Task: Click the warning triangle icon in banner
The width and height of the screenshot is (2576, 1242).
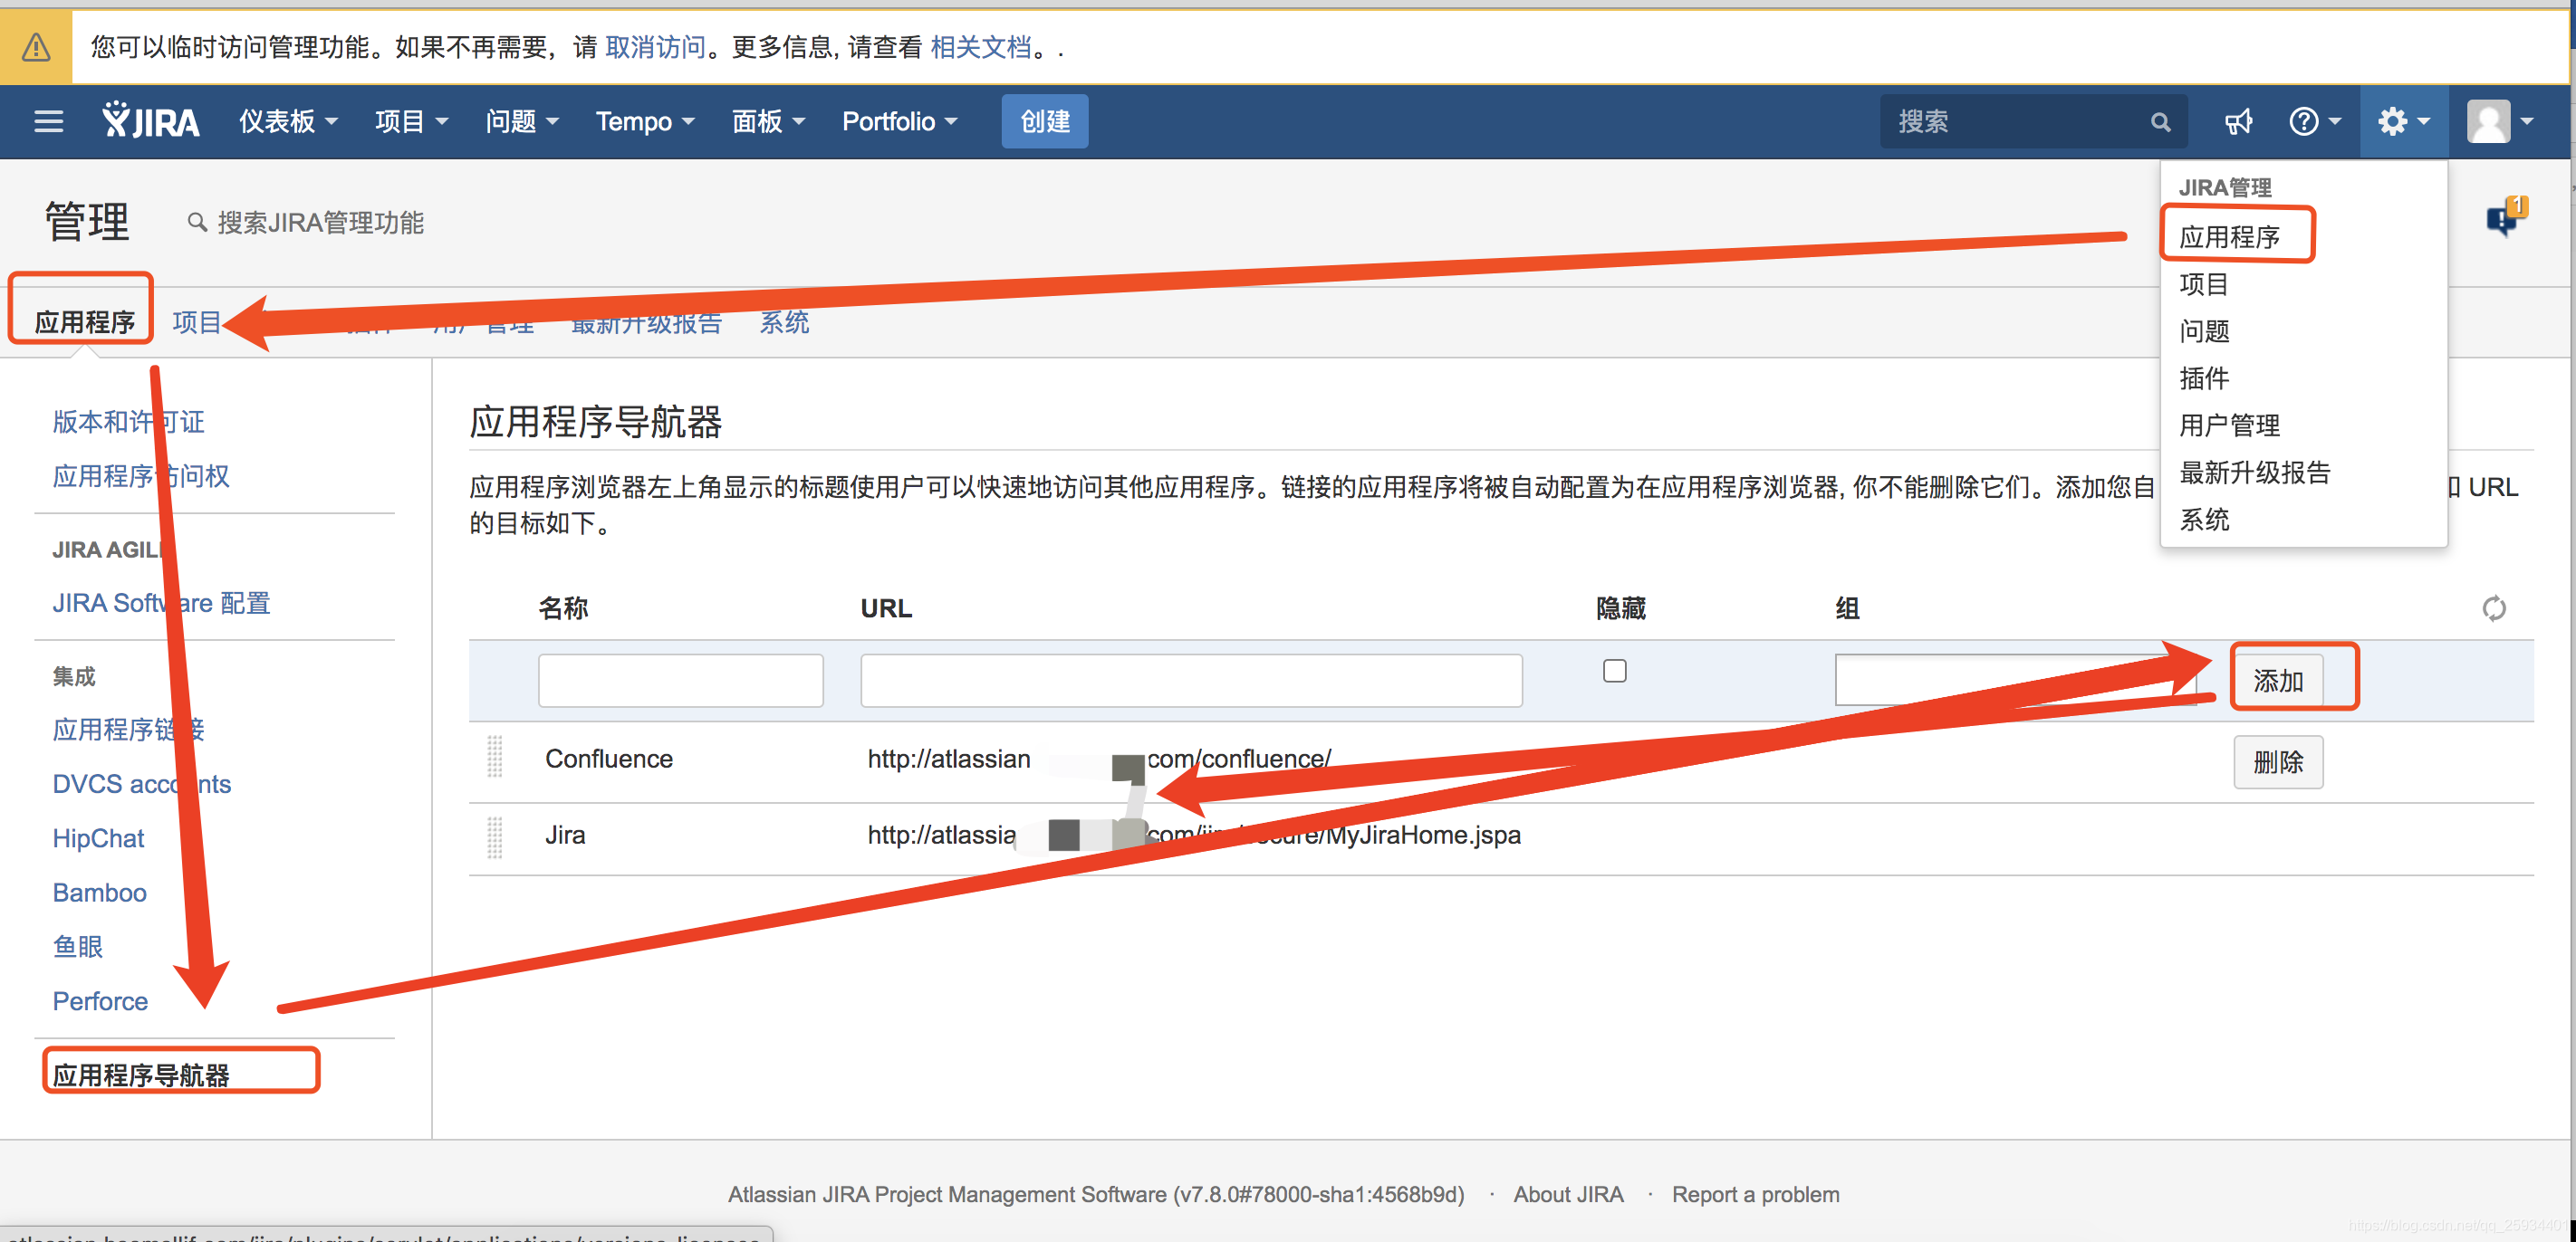Action: coord(36,47)
